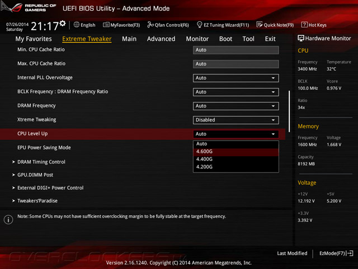This screenshot has width=358, height=269.
Task: Open the Tool tab
Action: [248, 39]
